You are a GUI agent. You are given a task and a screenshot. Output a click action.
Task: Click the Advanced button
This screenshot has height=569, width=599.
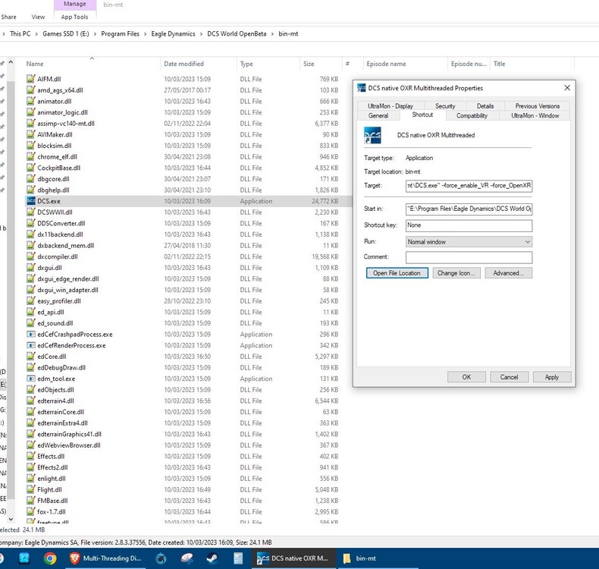(x=508, y=273)
